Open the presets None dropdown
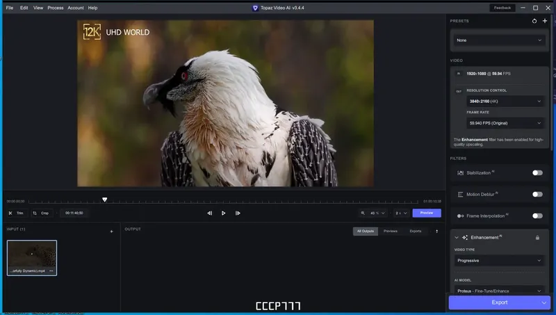This screenshot has width=556, height=315. tap(499, 40)
